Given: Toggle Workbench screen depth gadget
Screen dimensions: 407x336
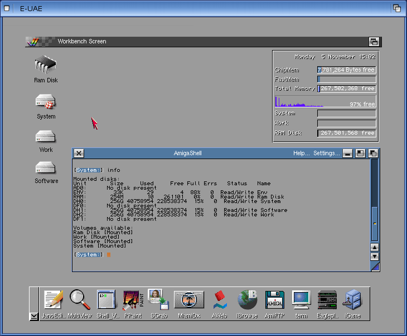Looking at the screenshot, I should [374, 42].
